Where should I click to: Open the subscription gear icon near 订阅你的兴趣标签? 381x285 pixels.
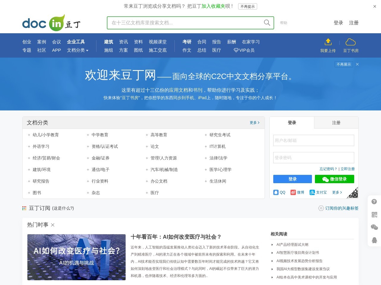coord(321,208)
